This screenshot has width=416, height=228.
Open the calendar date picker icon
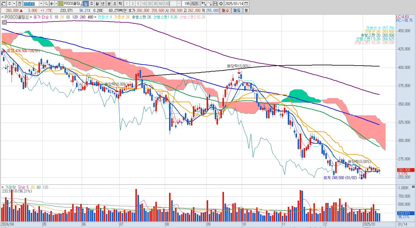(x=247, y=4)
